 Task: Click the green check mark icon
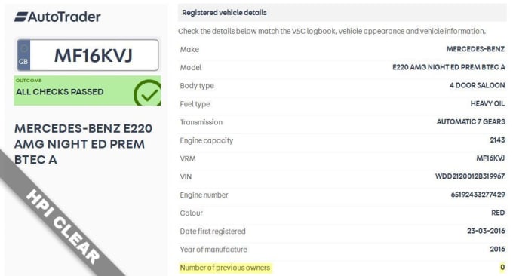pos(147,93)
